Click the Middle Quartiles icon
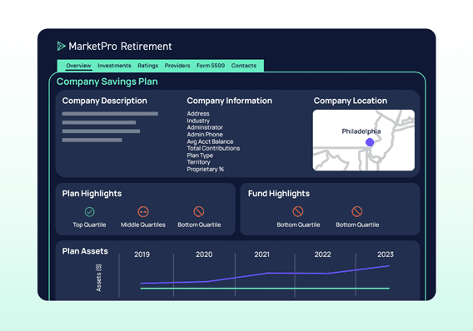 (143, 212)
